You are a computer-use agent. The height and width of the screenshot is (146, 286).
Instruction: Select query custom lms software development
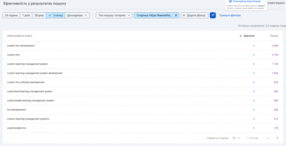(143, 82)
